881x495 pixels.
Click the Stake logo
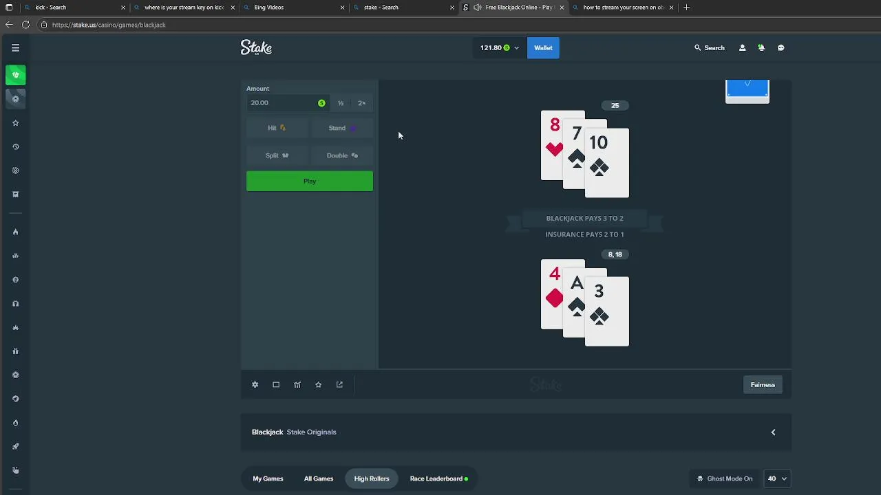tap(256, 47)
